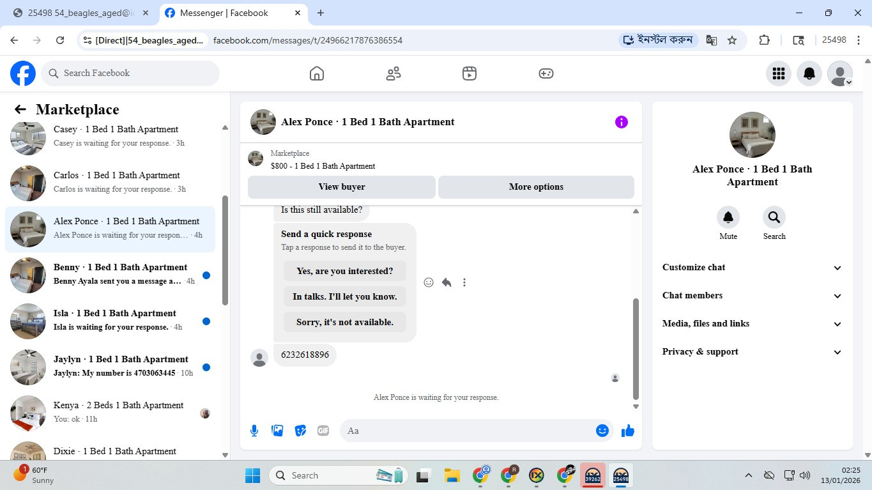Image resolution: width=872 pixels, height=490 pixels.
Task: Expand the Chat members section
Action: [x=752, y=296]
